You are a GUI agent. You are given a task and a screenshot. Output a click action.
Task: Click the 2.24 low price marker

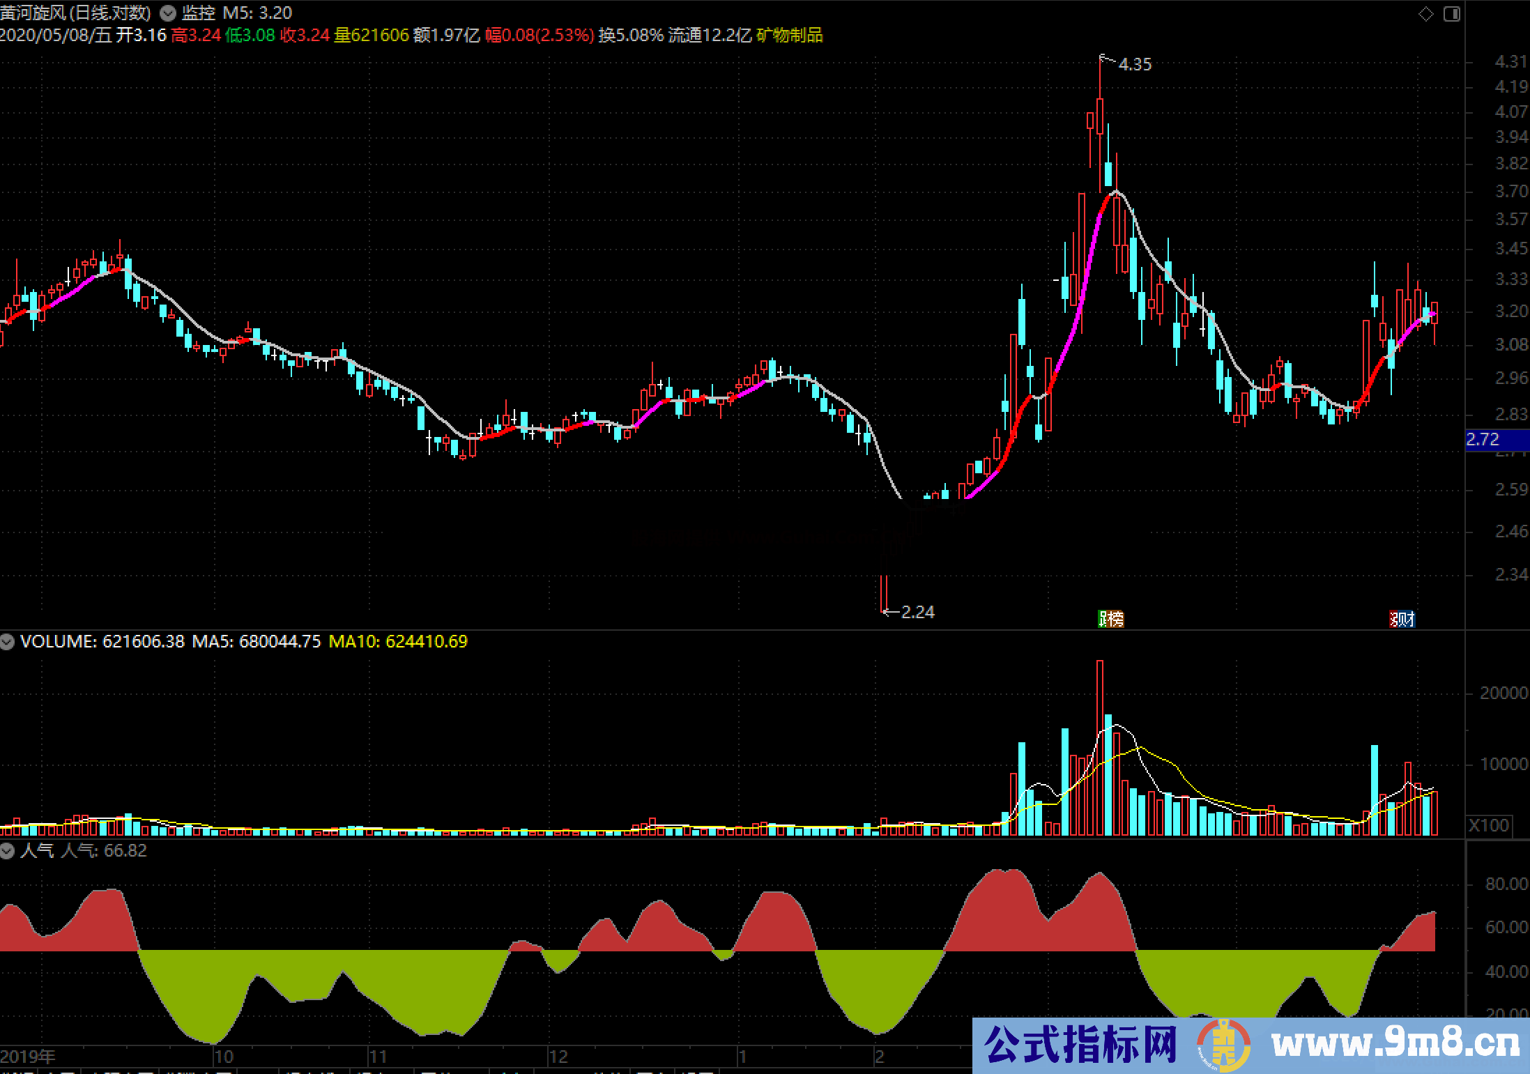point(917,612)
